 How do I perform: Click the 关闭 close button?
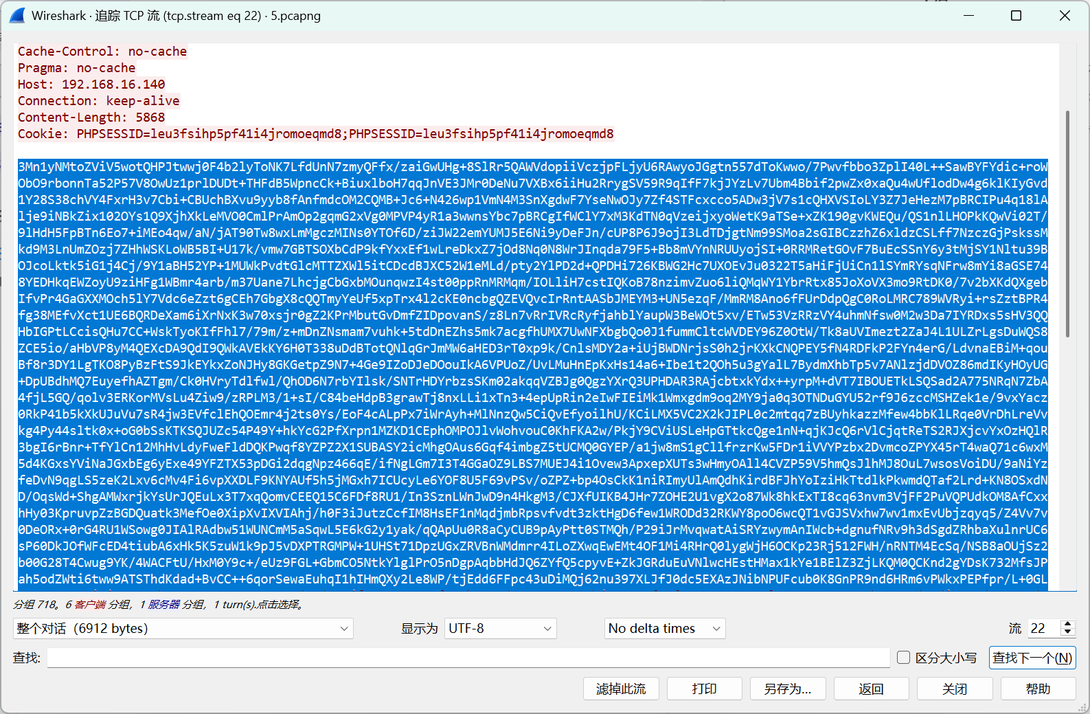tap(954, 689)
